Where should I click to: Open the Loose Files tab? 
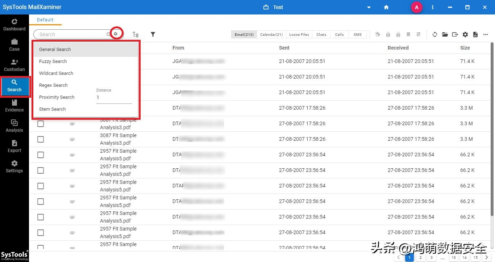[299, 34]
